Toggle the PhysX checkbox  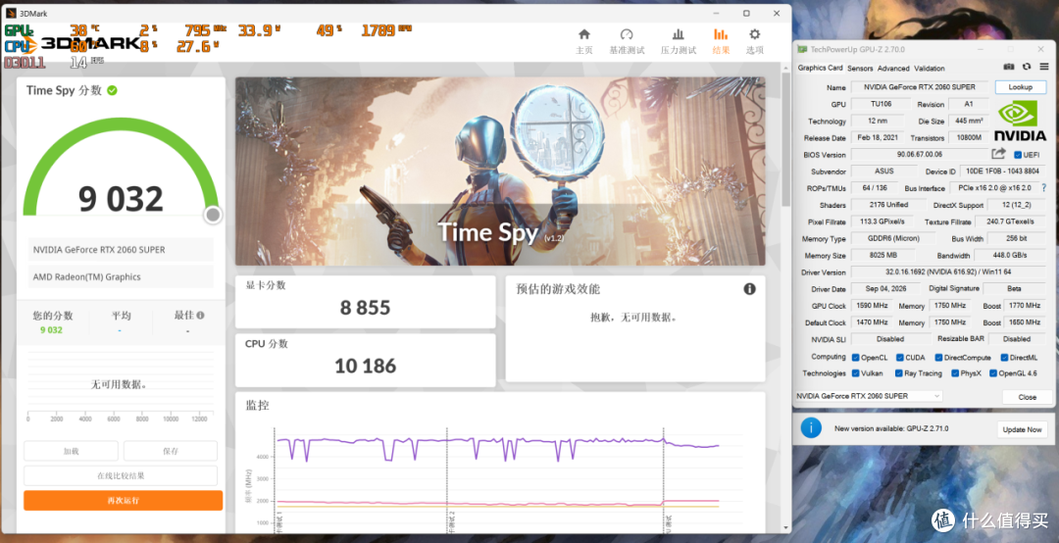[954, 372]
